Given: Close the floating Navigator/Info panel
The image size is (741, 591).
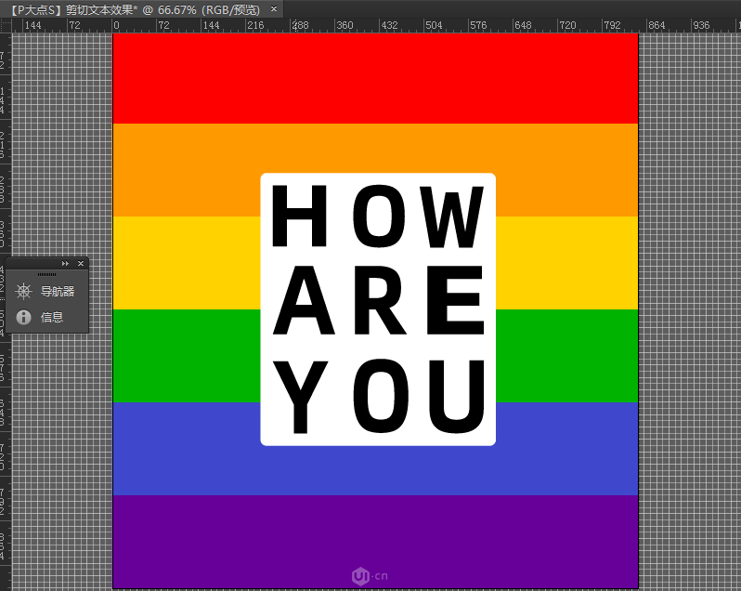Looking at the screenshot, I should 81,264.
